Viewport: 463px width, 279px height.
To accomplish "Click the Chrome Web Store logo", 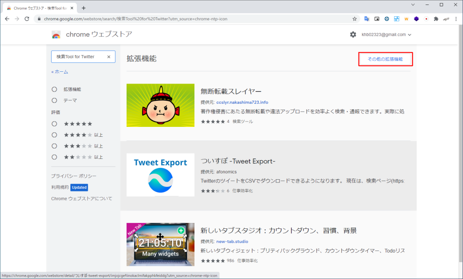I will pyautogui.click(x=56, y=34).
